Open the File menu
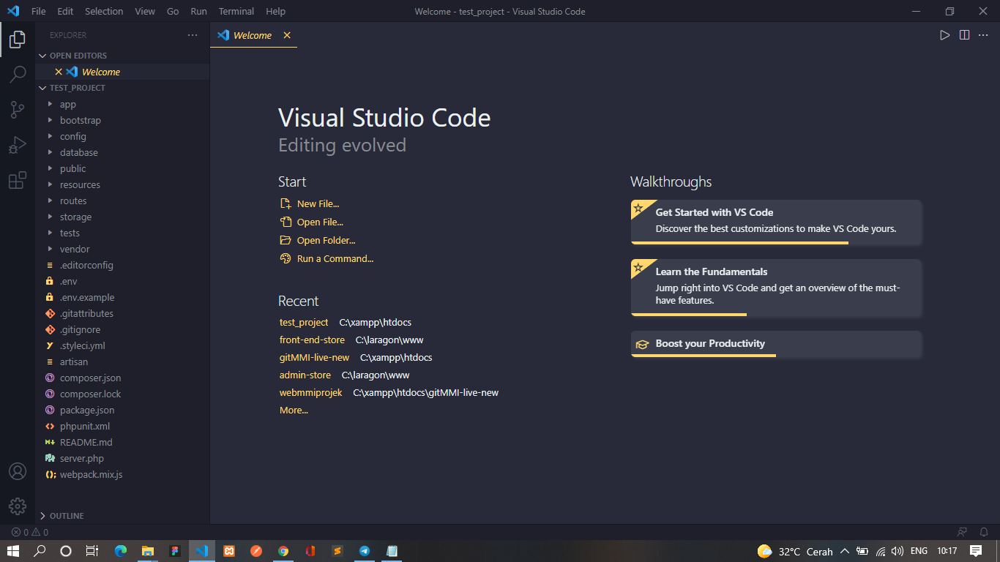This screenshot has width=1000, height=562. 38,11
